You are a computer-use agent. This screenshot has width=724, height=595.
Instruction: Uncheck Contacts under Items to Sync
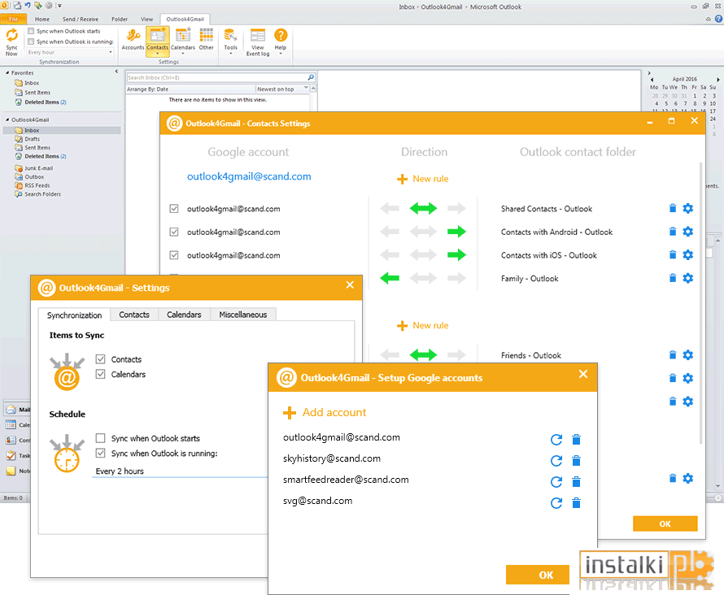(100, 358)
